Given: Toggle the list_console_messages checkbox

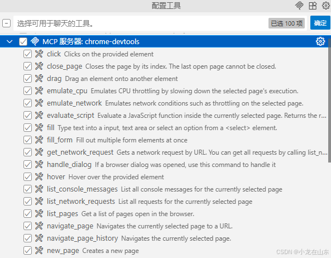Looking at the screenshot, I should [x=27, y=189].
